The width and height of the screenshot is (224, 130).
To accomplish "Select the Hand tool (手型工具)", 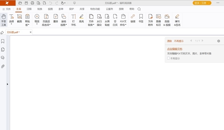I will point(4,20).
